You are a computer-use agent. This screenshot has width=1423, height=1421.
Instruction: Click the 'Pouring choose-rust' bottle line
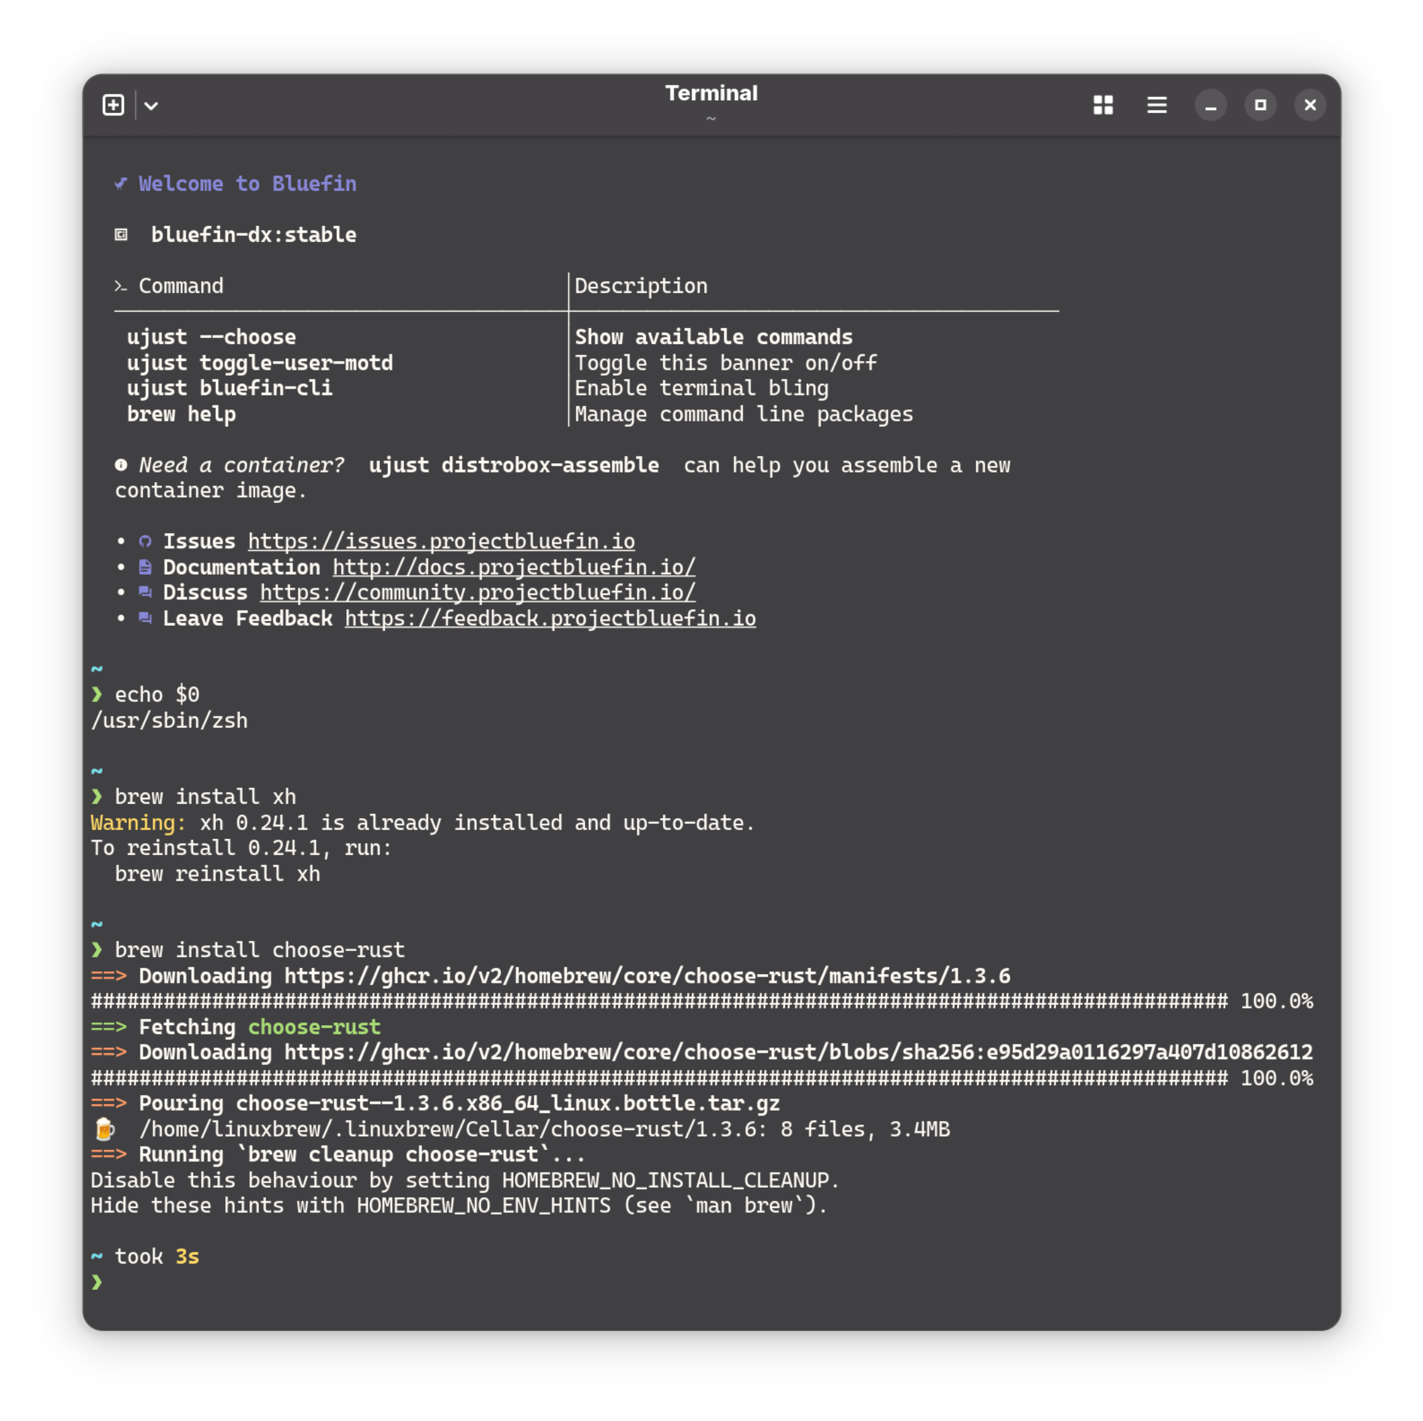point(459,1103)
